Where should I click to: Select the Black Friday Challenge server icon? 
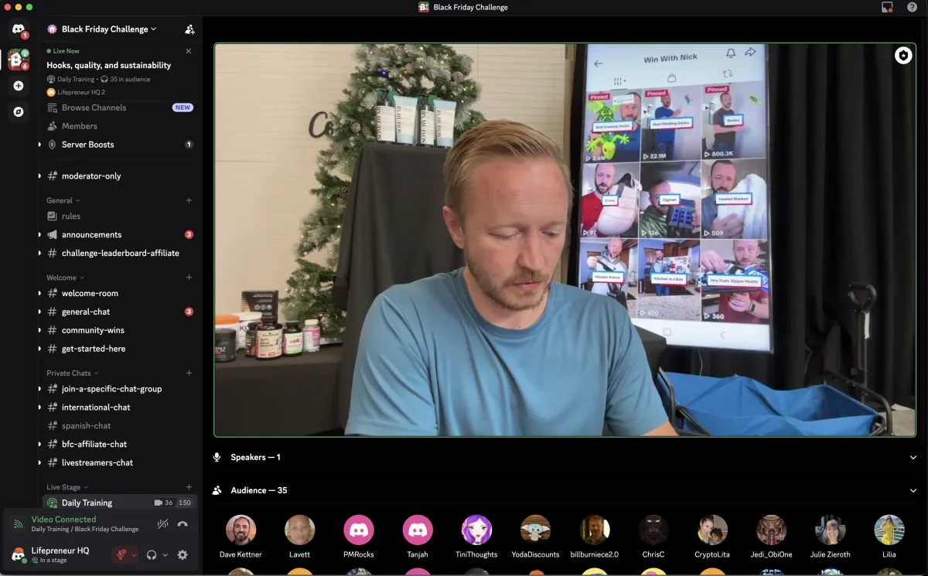coord(19,59)
